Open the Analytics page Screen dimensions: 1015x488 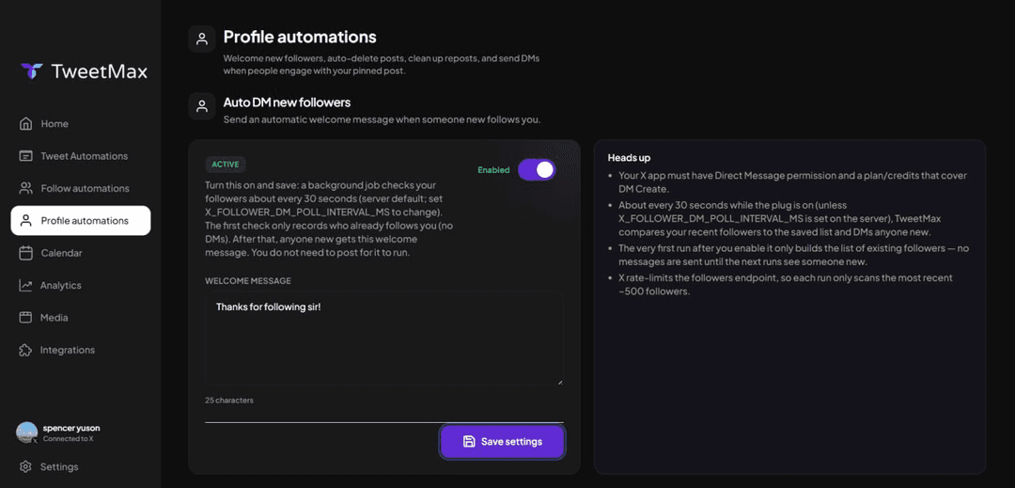81,286
